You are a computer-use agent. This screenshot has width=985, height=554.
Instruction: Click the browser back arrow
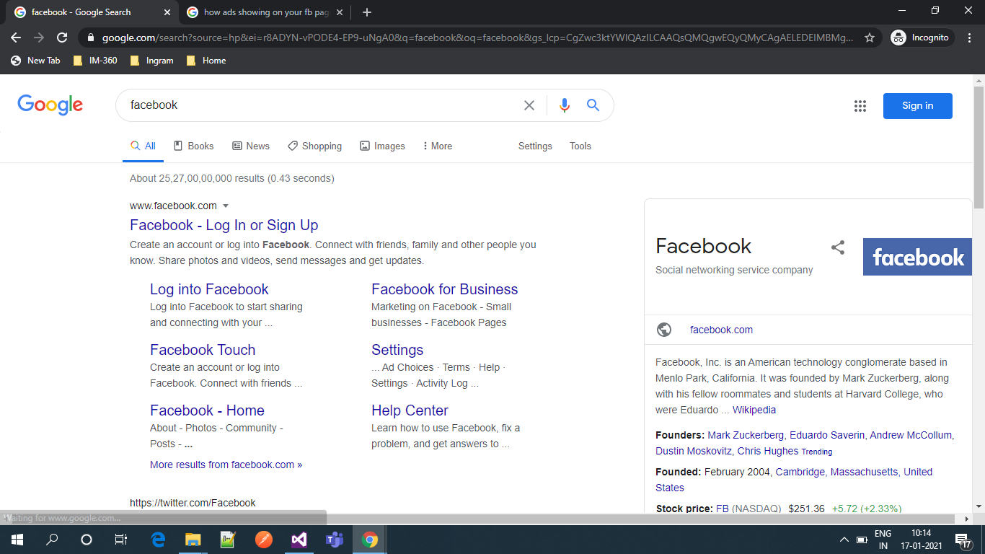click(x=16, y=38)
